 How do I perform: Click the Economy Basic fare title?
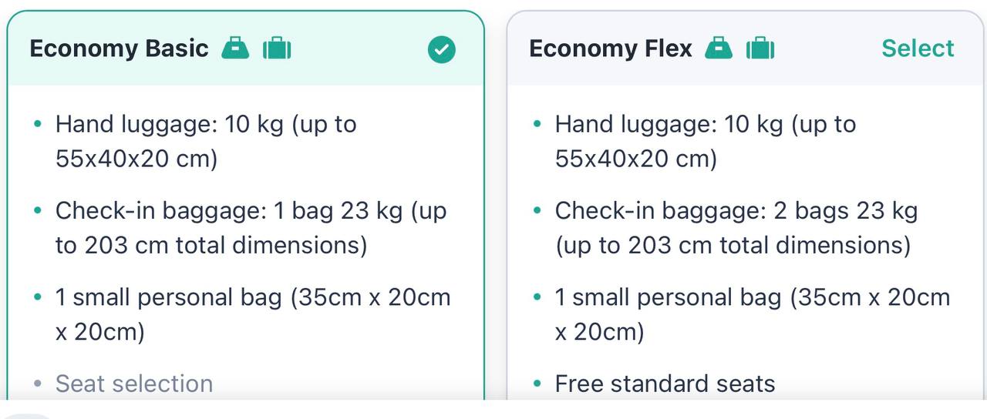coord(119,49)
